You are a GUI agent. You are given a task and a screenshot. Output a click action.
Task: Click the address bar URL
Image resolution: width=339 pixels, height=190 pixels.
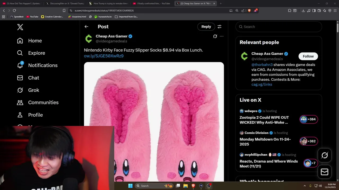104,11
